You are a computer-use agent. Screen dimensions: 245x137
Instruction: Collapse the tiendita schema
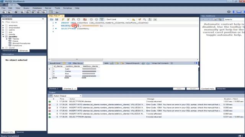point(3,37)
